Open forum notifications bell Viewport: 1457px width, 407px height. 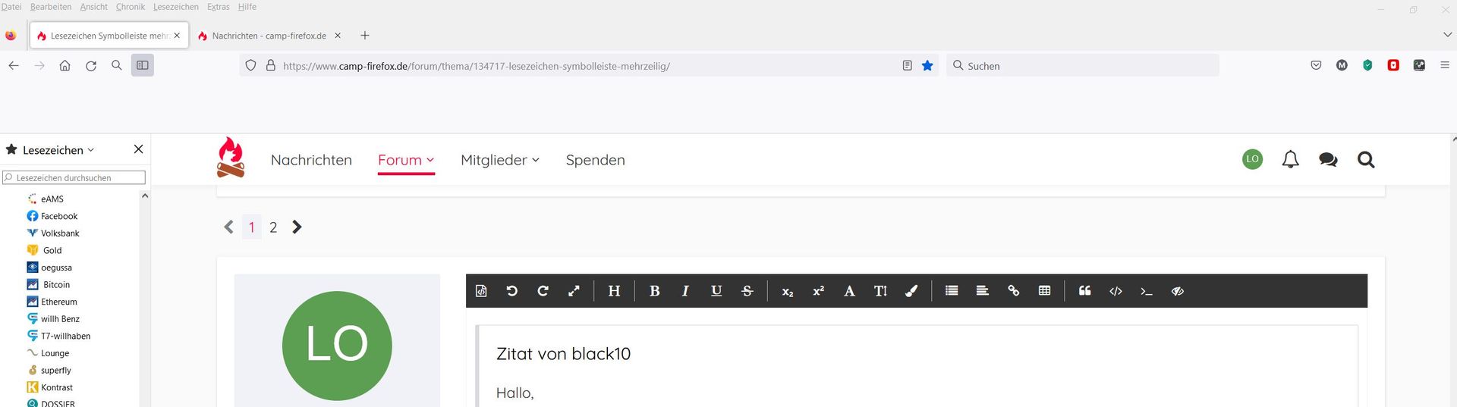pyautogui.click(x=1290, y=160)
